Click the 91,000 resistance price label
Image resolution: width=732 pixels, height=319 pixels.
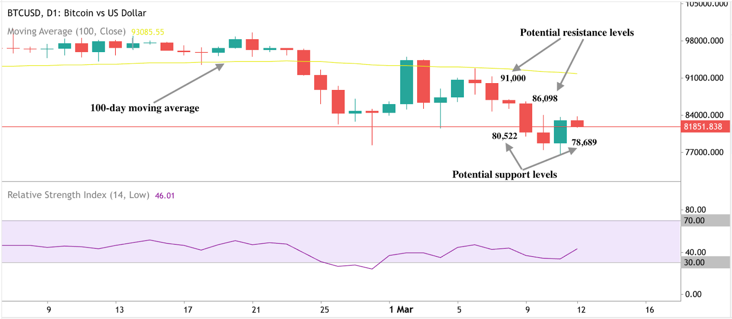(x=513, y=78)
